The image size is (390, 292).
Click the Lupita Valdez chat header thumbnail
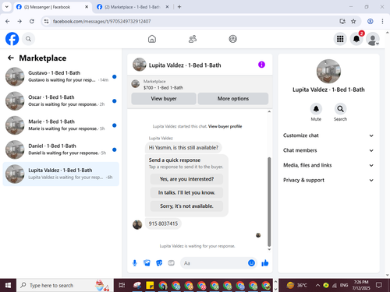coord(140,65)
